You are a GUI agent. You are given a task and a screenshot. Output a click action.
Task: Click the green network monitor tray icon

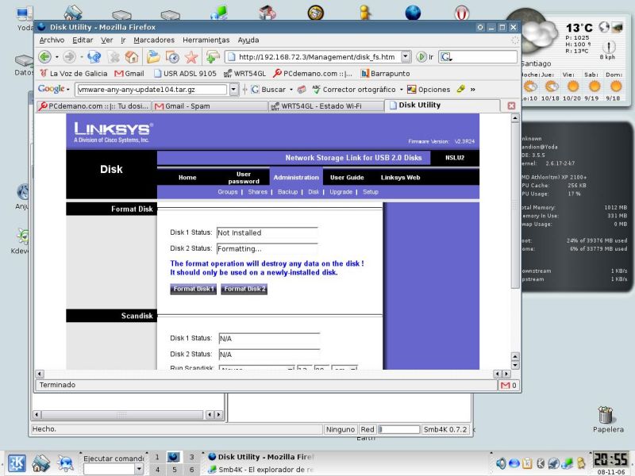567,463
